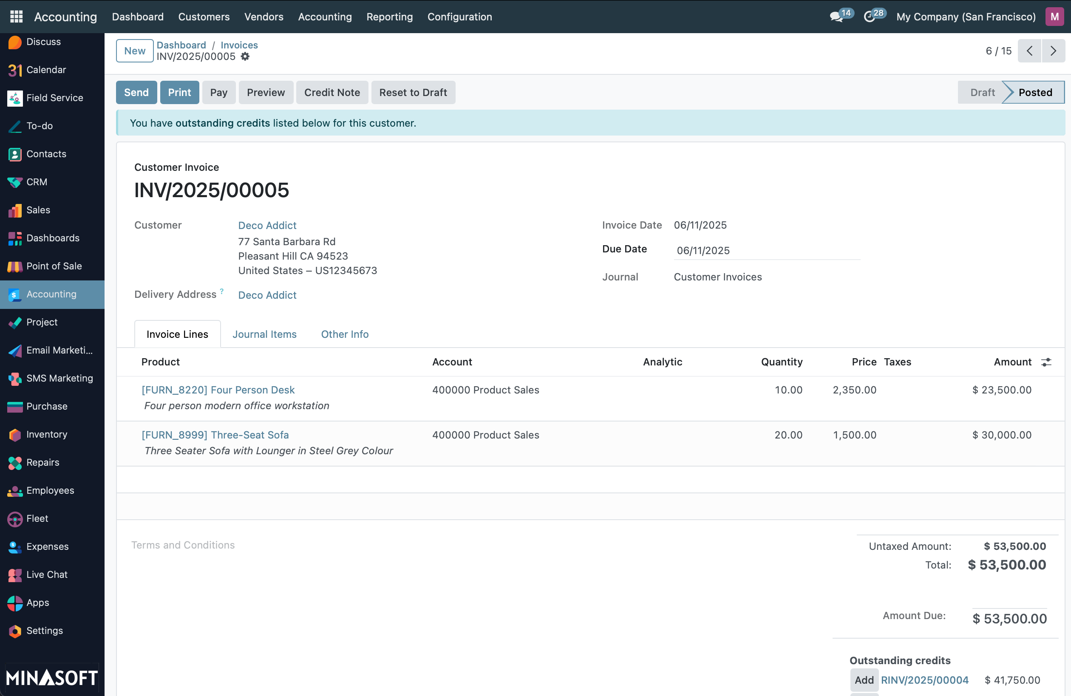Expand the Reporting top menu

click(389, 17)
